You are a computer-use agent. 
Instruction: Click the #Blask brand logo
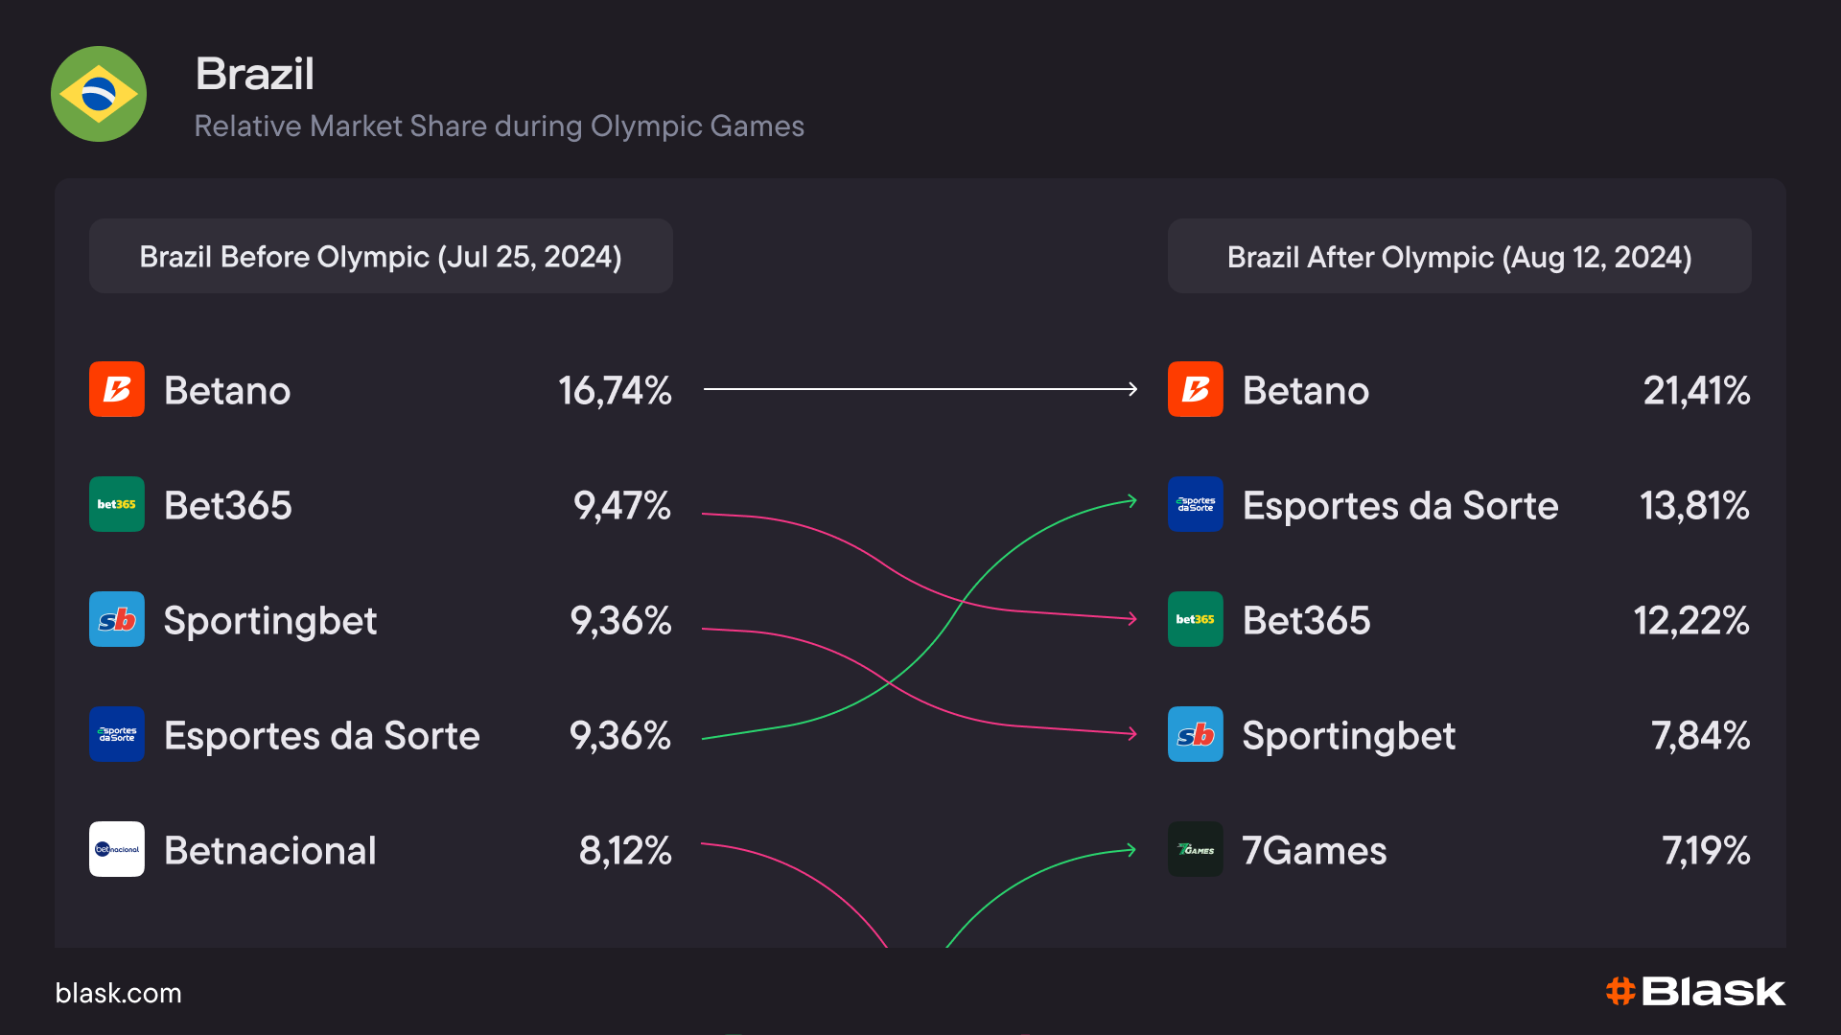pos(1695,992)
